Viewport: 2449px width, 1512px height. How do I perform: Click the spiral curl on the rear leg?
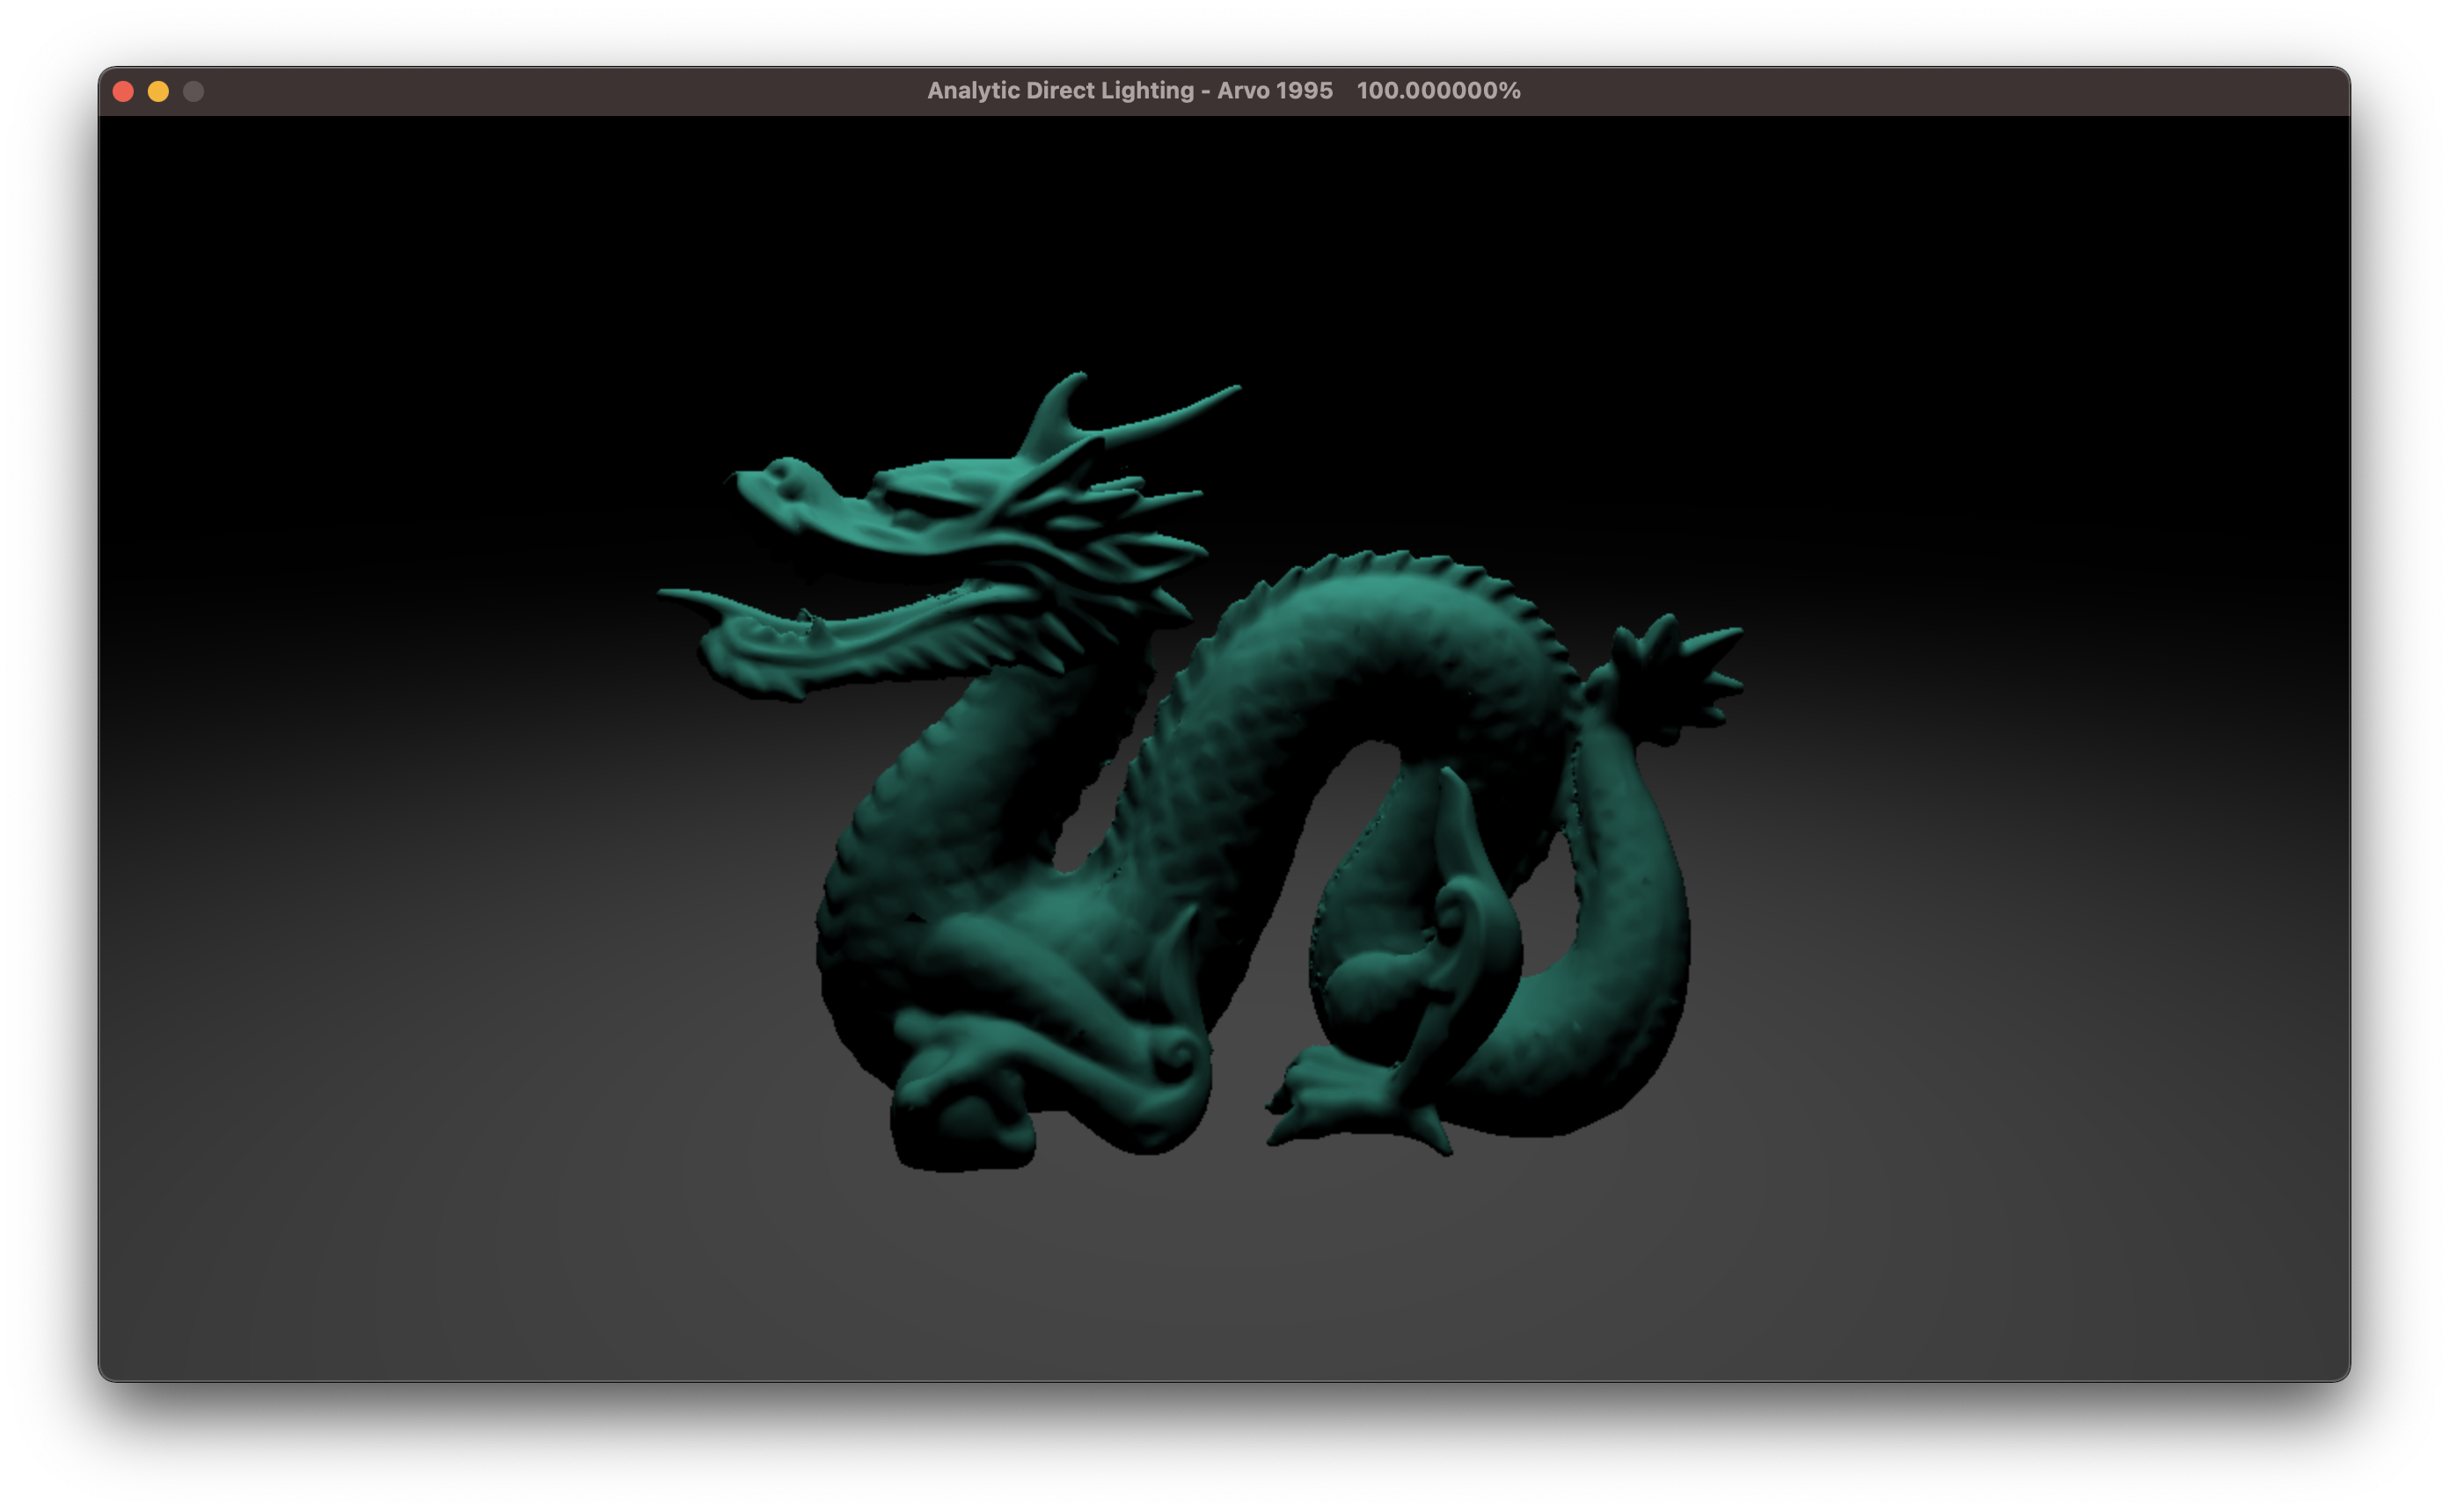pyautogui.click(x=1452, y=912)
